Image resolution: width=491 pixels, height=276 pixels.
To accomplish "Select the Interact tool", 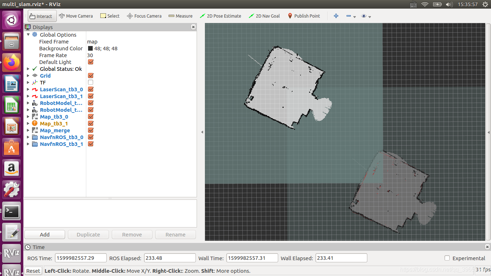I will coord(42,16).
